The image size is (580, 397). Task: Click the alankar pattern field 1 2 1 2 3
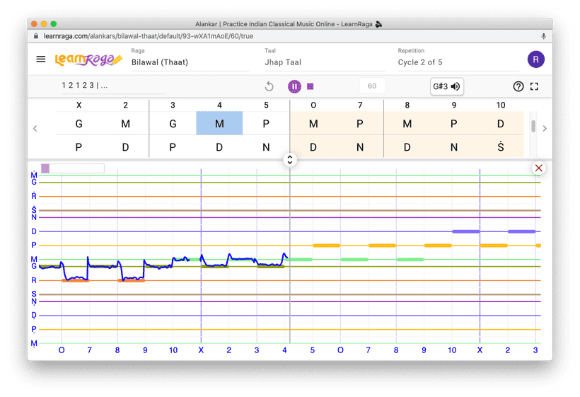(x=112, y=86)
